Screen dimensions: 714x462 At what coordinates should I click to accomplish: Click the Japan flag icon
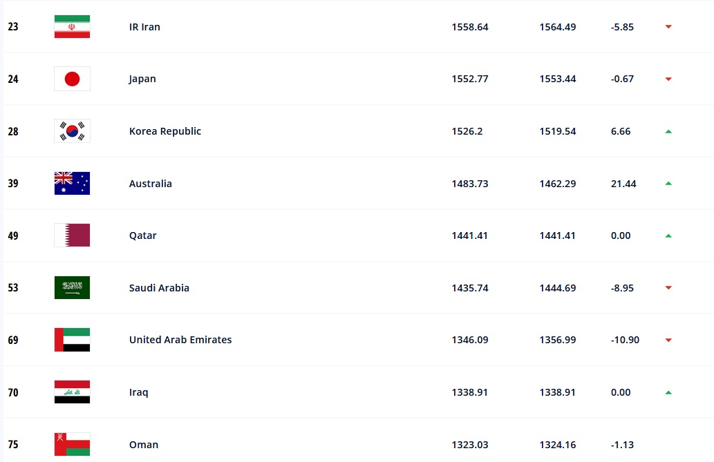(x=72, y=79)
